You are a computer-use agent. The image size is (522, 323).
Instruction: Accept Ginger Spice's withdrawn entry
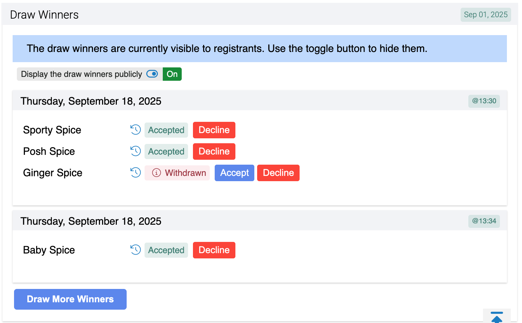234,173
